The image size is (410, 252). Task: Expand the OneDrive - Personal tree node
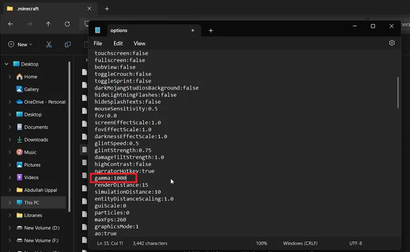pos(10,102)
